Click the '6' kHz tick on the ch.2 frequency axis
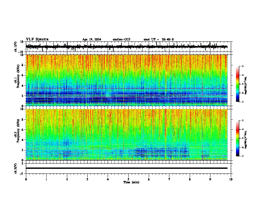260x201 pixels. click(23, 130)
